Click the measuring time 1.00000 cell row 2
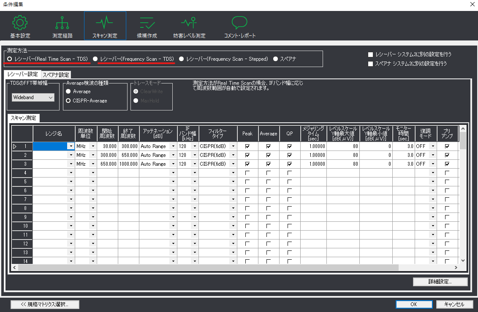Viewport: 478px width, 312px height. (314, 155)
